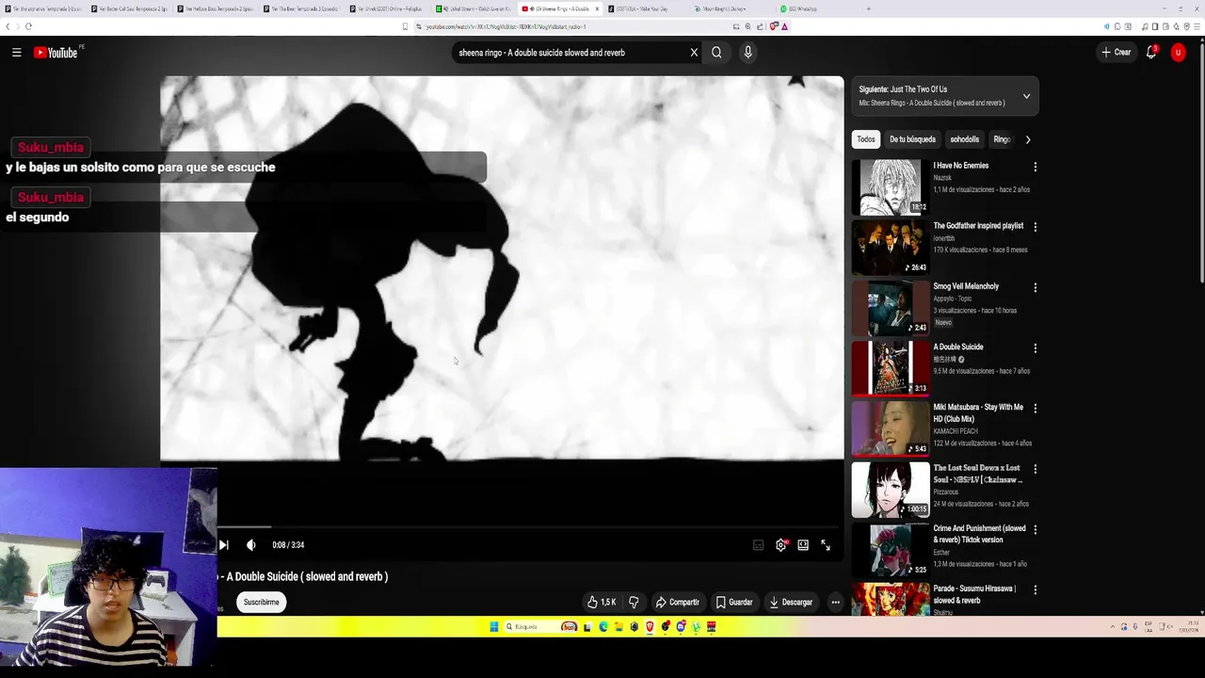Open The Godfather inspired playlist thumbnail
Image resolution: width=1205 pixels, height=678 pixels.
(x=891, y=247)
